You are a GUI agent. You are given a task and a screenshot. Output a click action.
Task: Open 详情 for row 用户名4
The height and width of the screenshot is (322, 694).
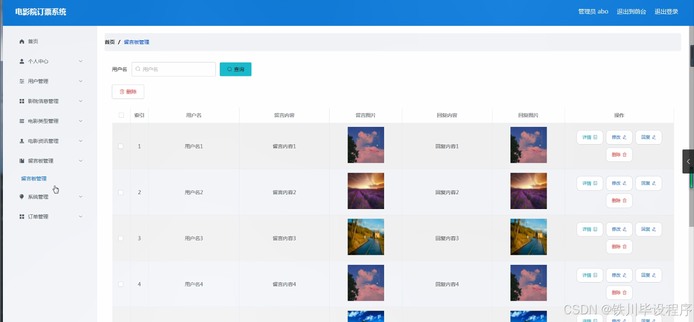[x=590, y=275]
